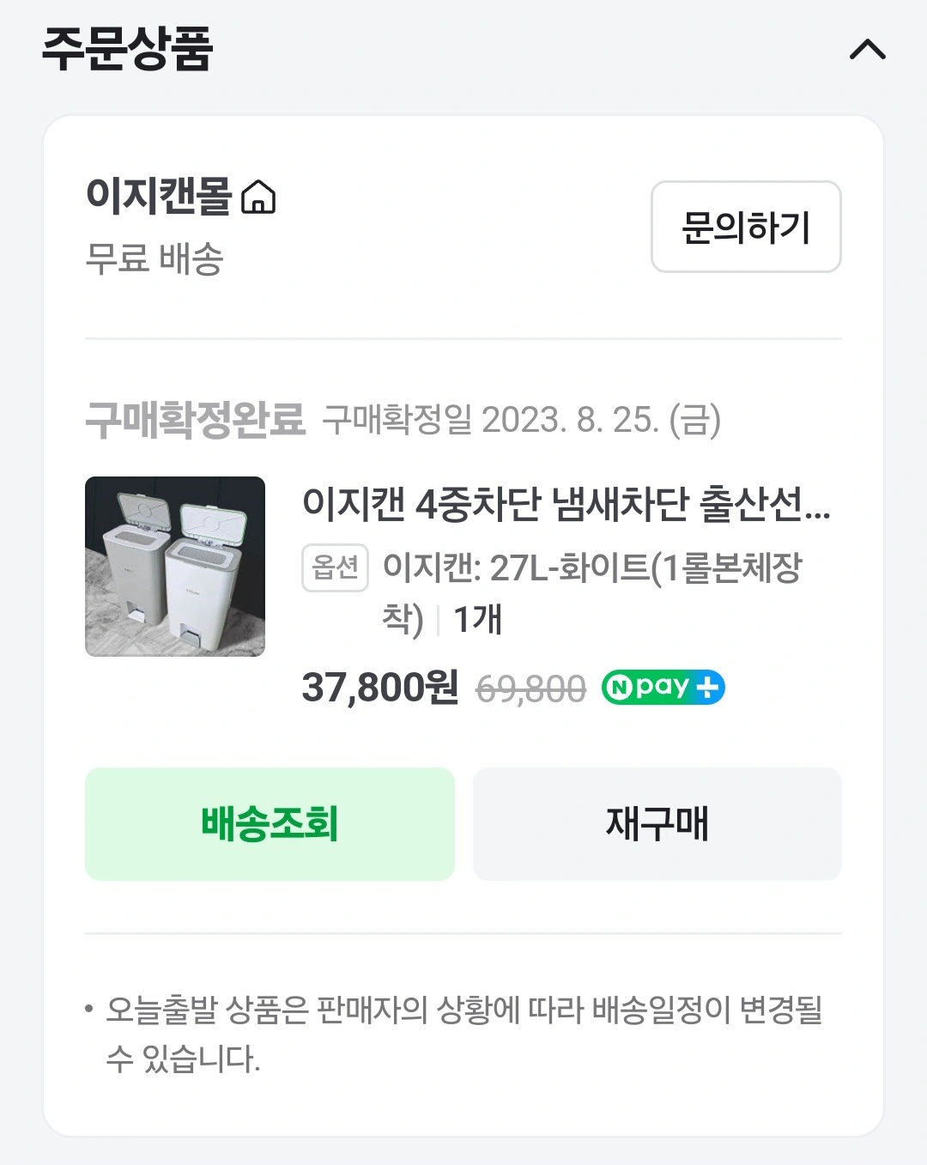Tap the 이지캔몰 store name
927x1165 pixels.
(159, 196)
